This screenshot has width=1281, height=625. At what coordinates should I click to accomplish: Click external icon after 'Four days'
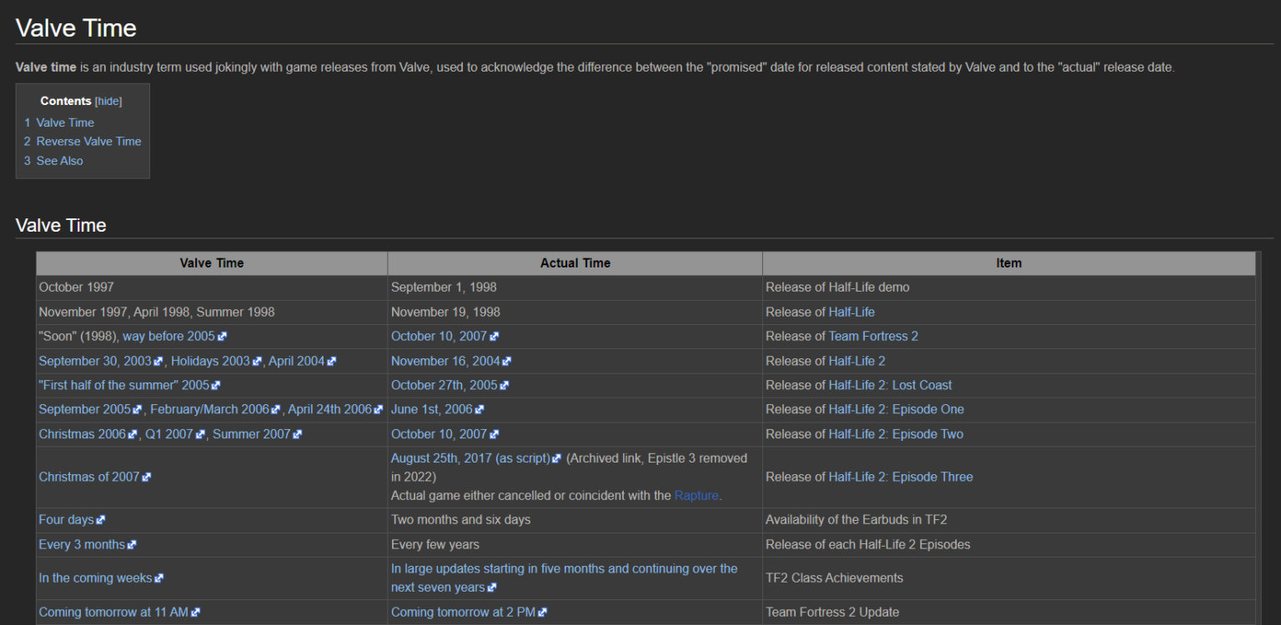click(x=100, y=520)
